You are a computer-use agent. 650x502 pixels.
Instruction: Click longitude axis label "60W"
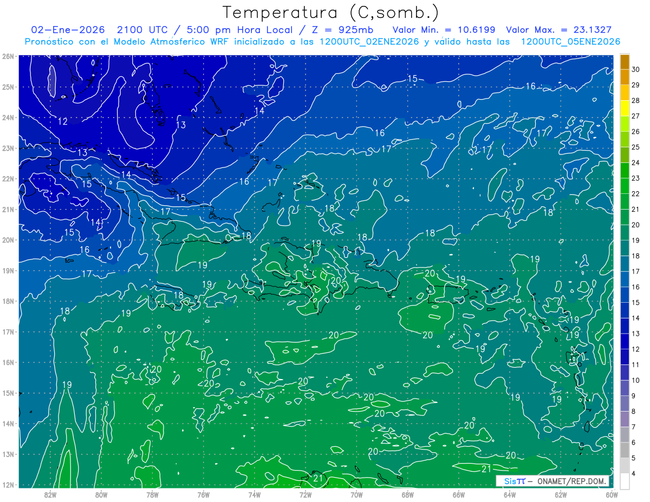coord(612,494)
